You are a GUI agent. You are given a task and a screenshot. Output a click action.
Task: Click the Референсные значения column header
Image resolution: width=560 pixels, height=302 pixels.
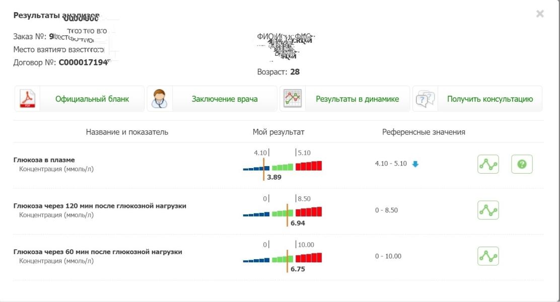click(424, 132)
